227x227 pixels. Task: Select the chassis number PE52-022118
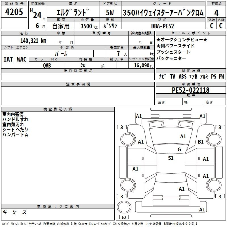point(191,90)
